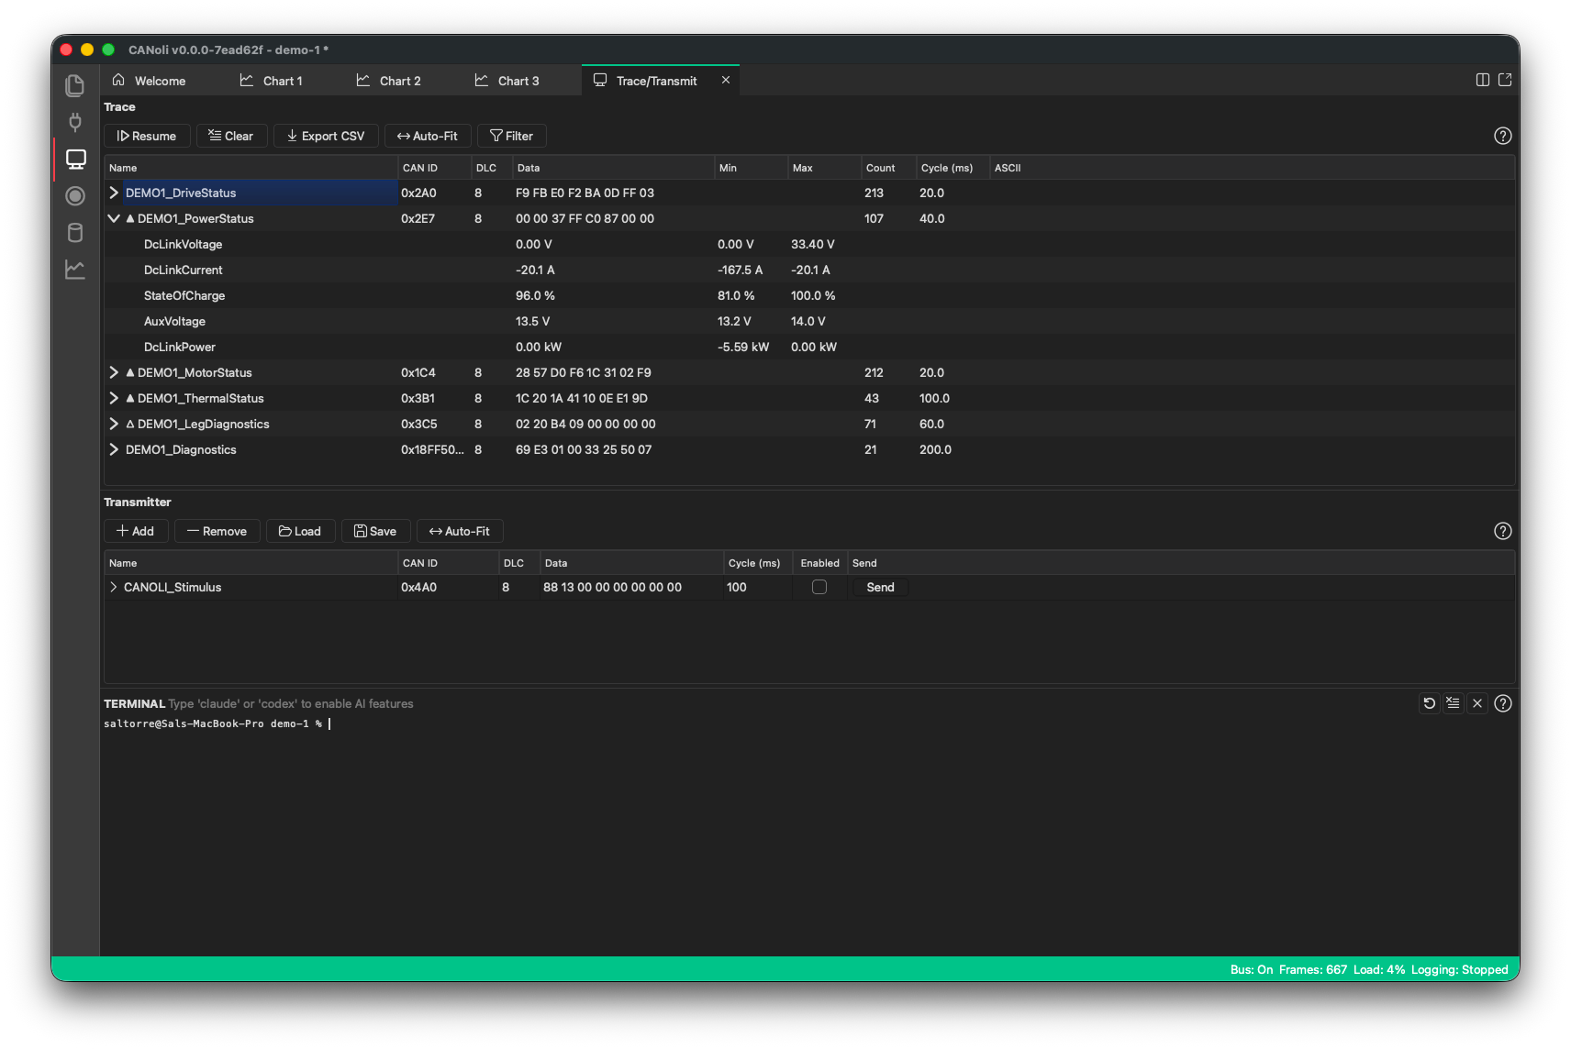Open Trace panel help icon
Viewport: 1571px width, 1049px height.
[1502, 136]
